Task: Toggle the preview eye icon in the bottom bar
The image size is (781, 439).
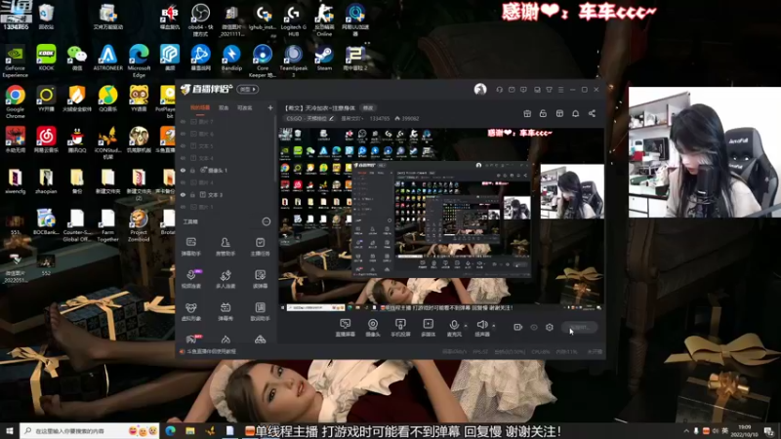Action: point(534,327)
